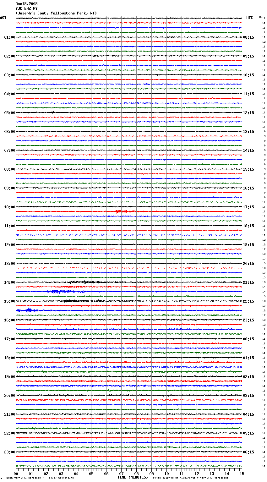Select the 19:00 MST time label
Image resolution: width=267 pixels, height=482 pixels.
tap(10, 377)
